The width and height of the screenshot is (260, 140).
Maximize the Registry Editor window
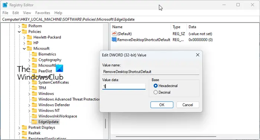point(238,5)
